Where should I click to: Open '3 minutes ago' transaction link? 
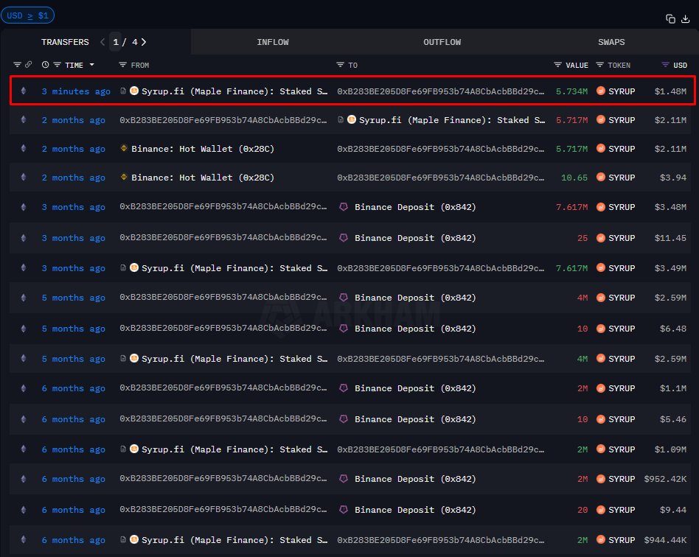pyautogui.click(x=76, y=91)
